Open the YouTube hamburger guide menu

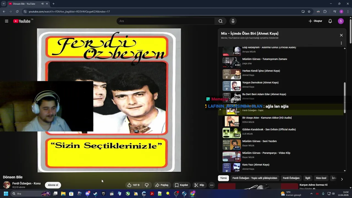pyautogui.click(x=7, y=21)
